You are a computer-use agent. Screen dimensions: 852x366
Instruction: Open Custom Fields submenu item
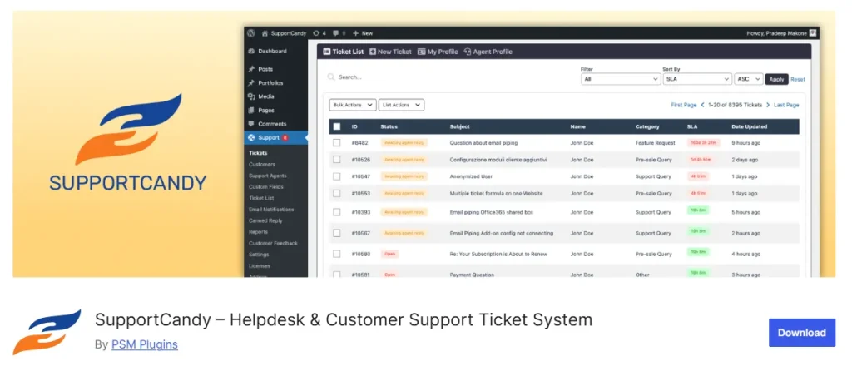[x=265, y=187]
